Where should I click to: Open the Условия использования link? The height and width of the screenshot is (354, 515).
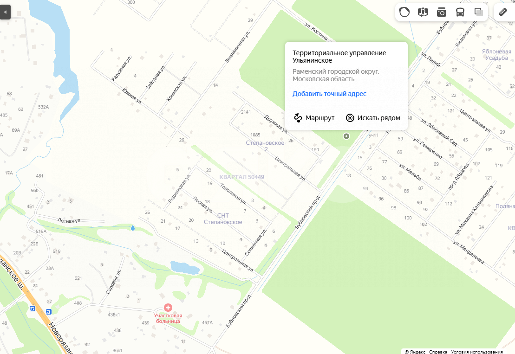476,352
